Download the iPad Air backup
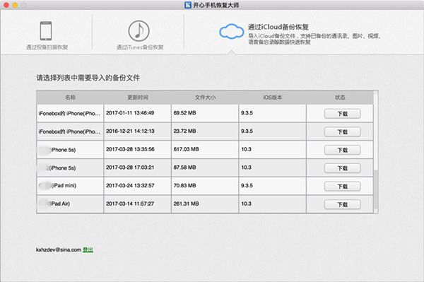Viewport: 424px width, 282px height. pyautogui.click(x=342, y=204)
